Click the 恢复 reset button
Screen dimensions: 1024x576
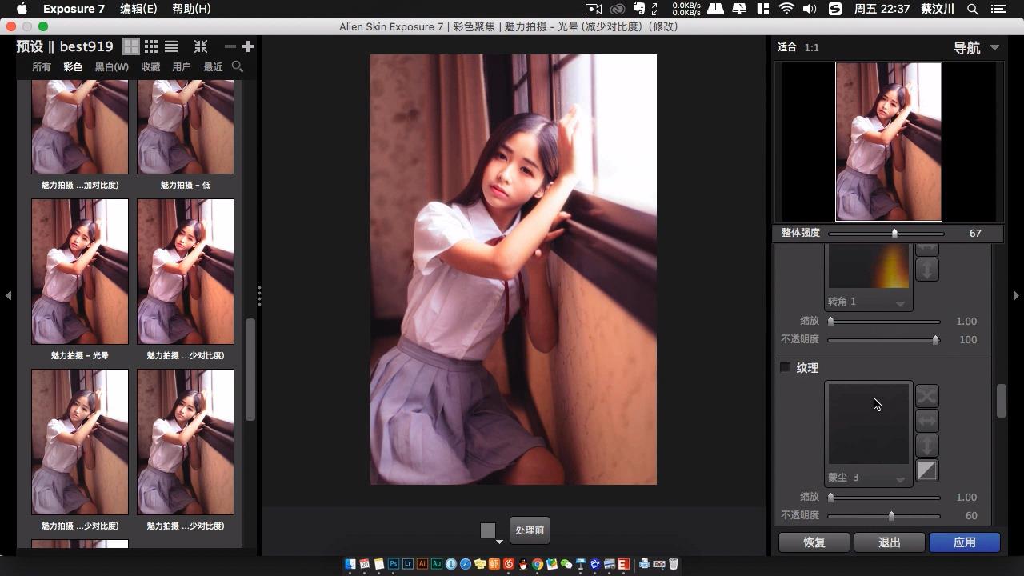[x=814, y=542]
